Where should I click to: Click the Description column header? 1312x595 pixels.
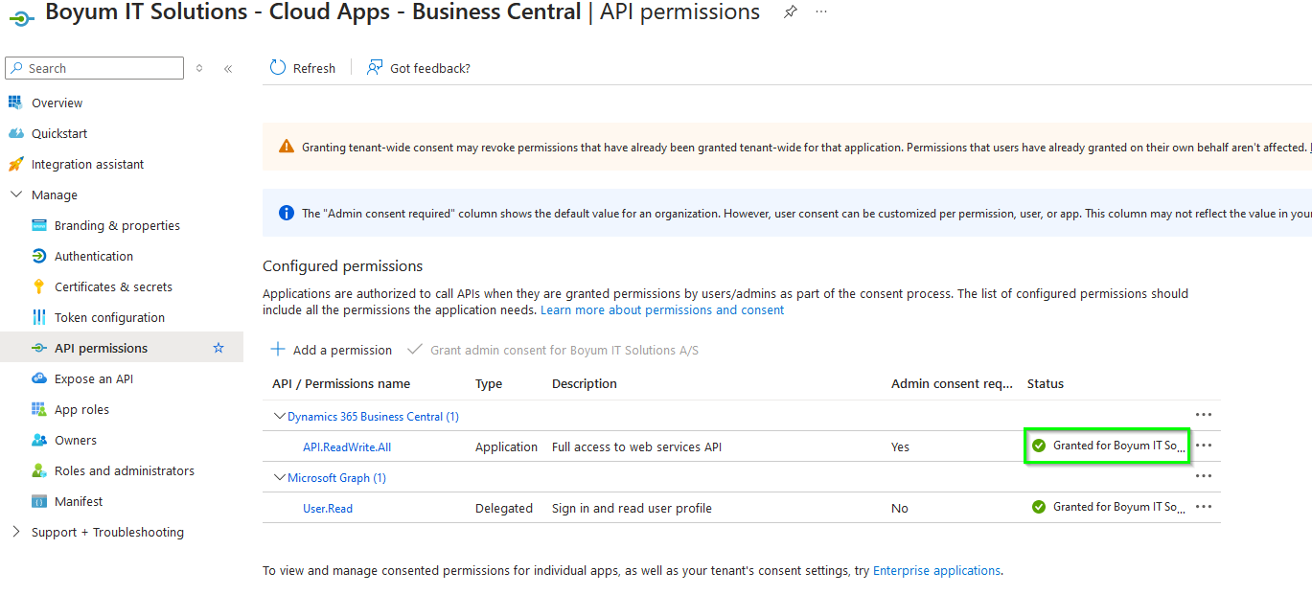[585, 383]
